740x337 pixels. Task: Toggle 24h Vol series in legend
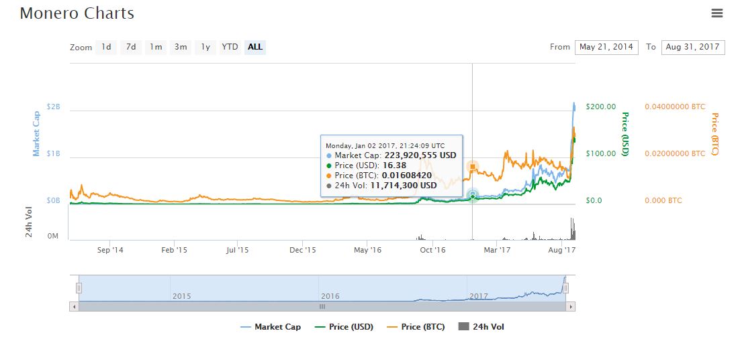pyautogui.click(x=480, y=327)
